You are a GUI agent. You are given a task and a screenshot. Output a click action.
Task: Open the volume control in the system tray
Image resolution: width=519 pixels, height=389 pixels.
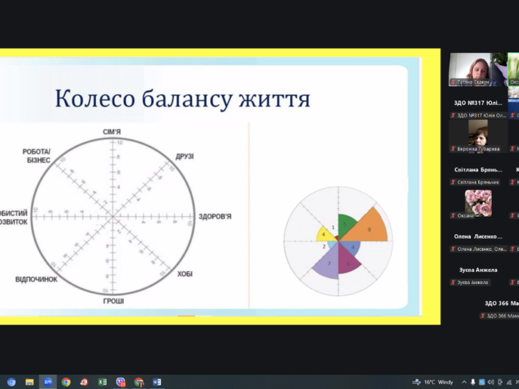491,382
